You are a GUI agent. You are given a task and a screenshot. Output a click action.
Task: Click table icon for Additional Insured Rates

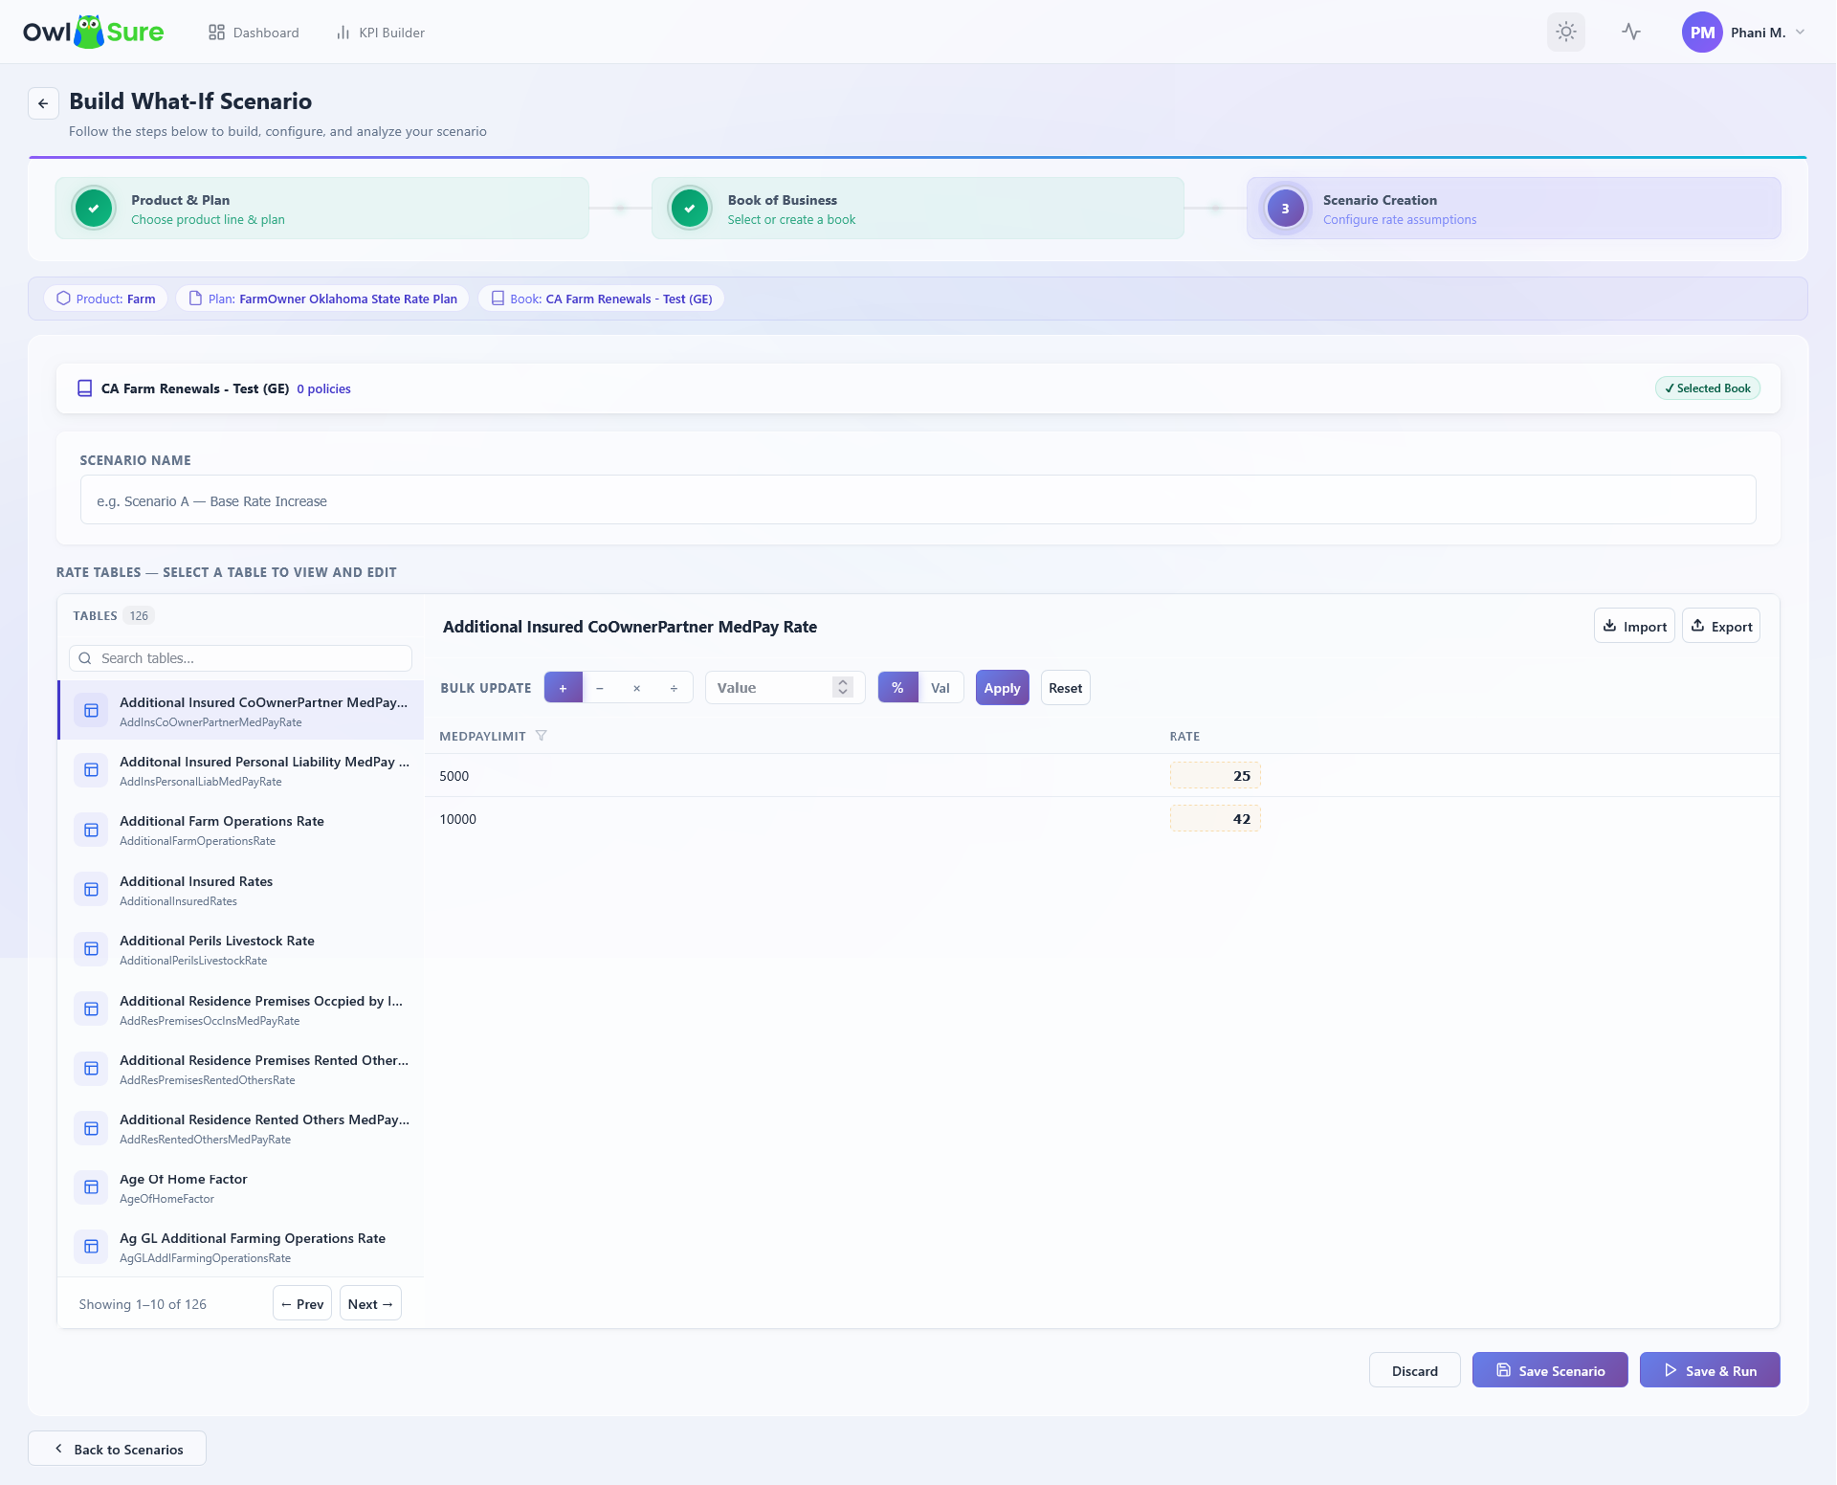91,890
